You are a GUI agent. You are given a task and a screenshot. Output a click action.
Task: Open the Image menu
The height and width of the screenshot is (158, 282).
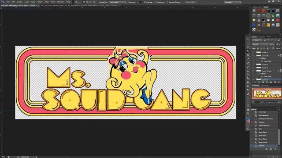19,2
